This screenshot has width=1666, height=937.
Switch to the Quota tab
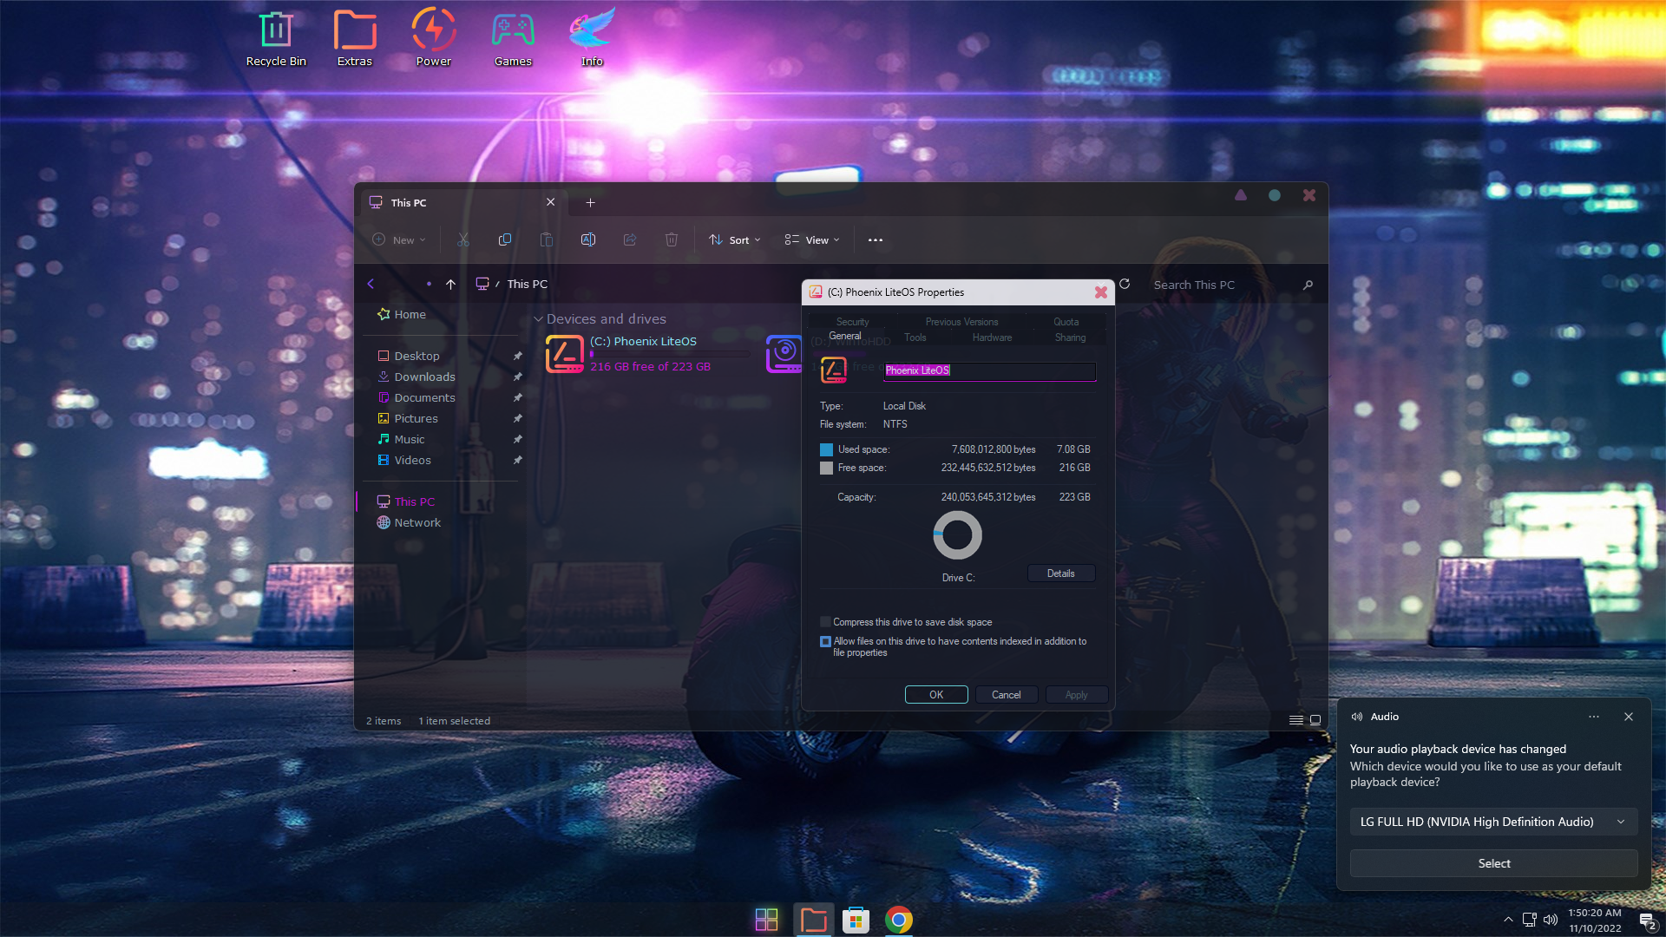coord(1066,322)
